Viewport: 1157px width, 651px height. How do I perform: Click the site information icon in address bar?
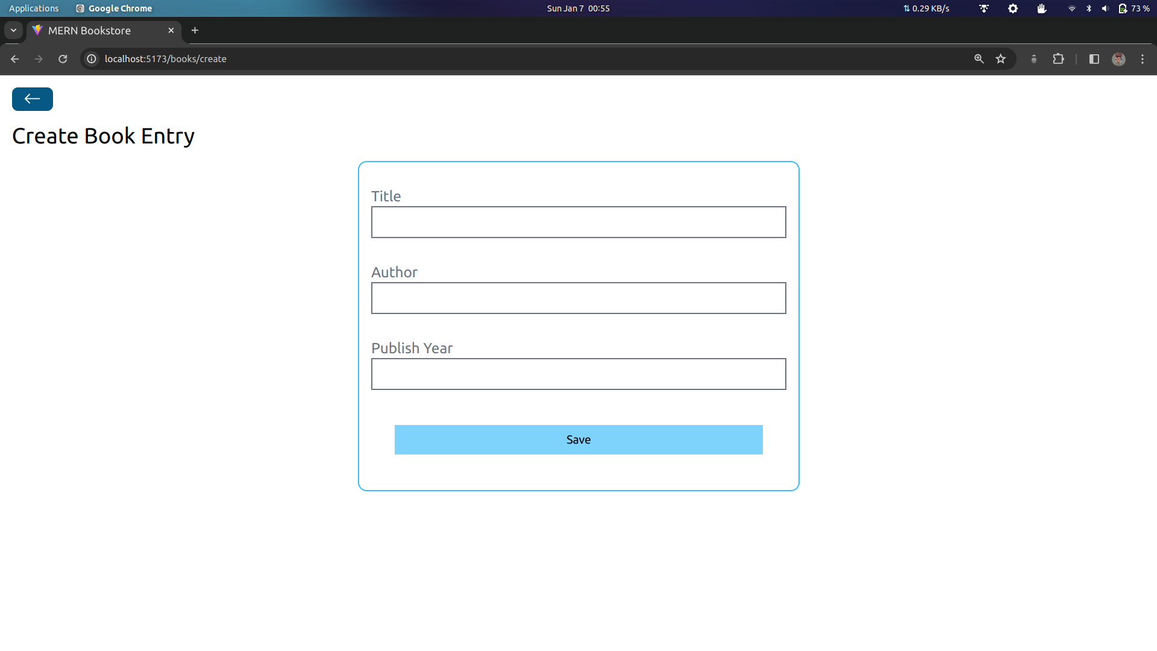[91, 58]
